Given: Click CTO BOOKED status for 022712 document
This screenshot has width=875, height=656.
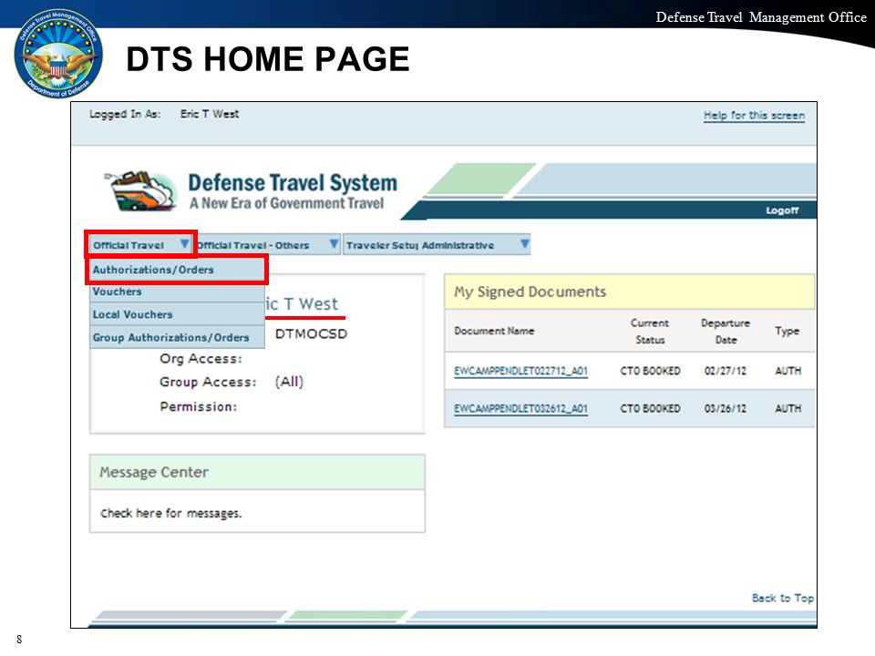Looking at the screenshot, I should tap(650, 371).
